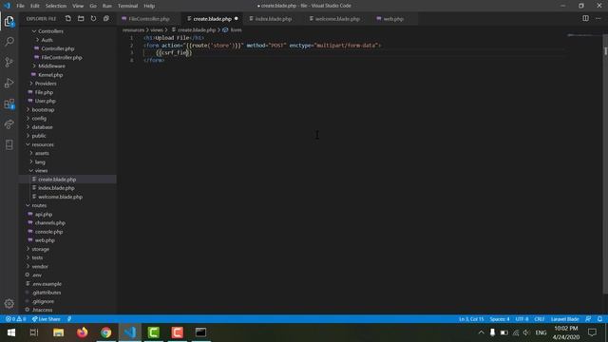The width and height of the screenshot is (608, 342).
Task: Start Live Share from status bar
Action: (47, 319)
